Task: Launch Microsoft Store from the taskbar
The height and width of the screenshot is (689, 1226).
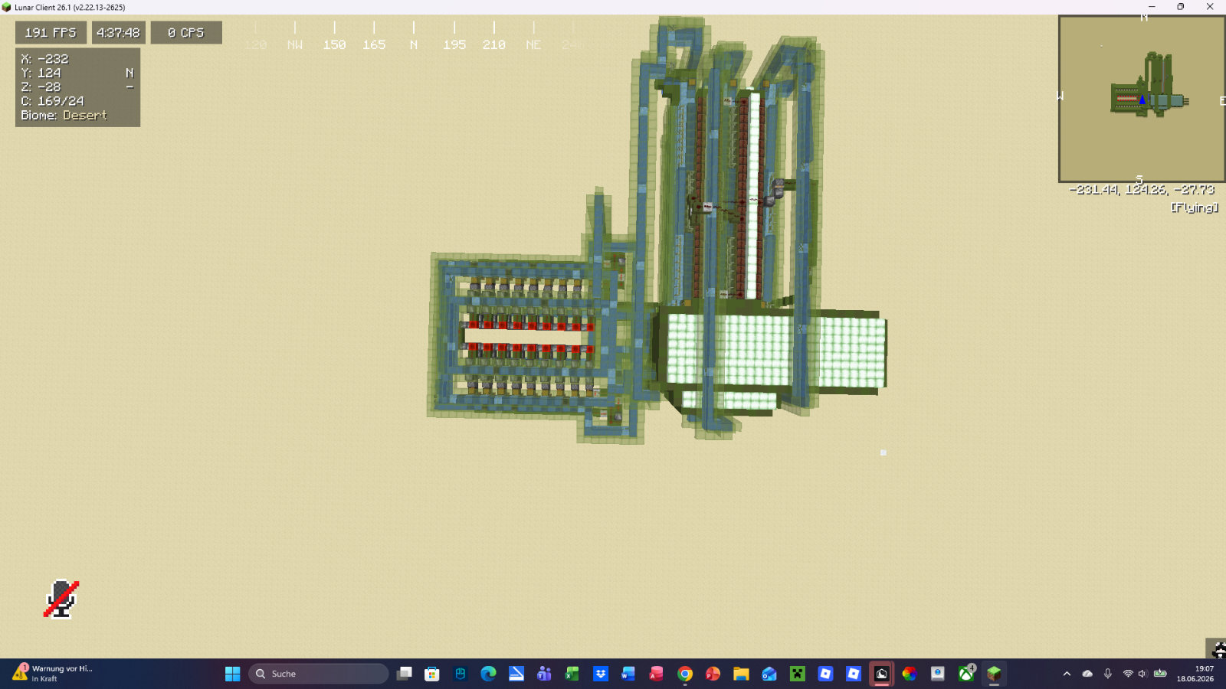Action: pyautogui.click(x=432, y=674)
